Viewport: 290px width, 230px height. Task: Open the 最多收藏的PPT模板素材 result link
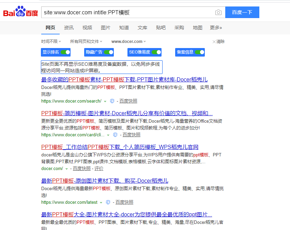[x=124, y=80]
